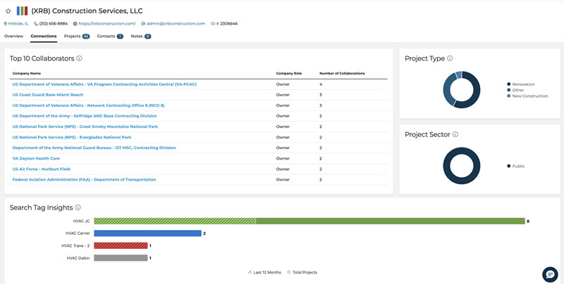Open Everglades National Park collaborator link
This screenshot has width=564, height=284.
click(x=72, y=137)
